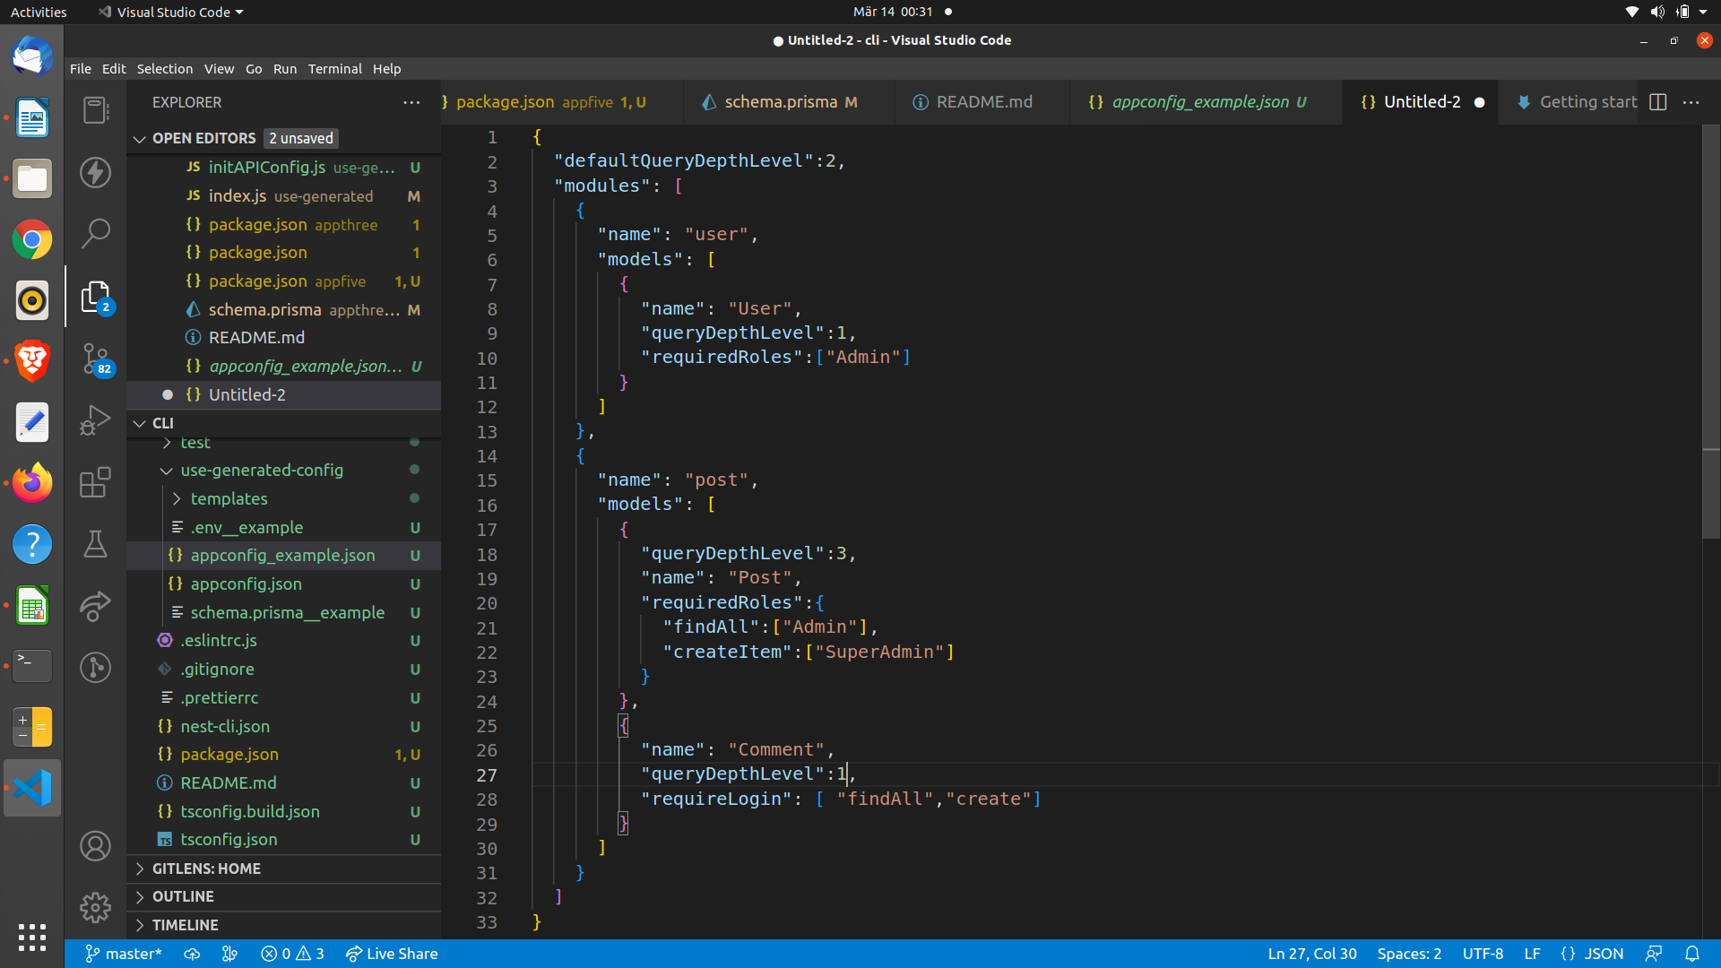Viewport: 1721px width, 968px height.
Task: Change language mode JSON
Action: tap(1592, 954)
